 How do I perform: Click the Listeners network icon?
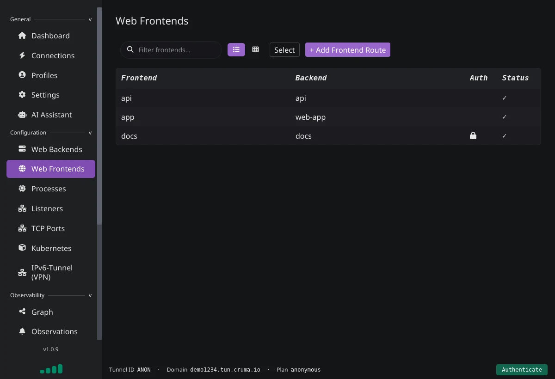point(22,208)
